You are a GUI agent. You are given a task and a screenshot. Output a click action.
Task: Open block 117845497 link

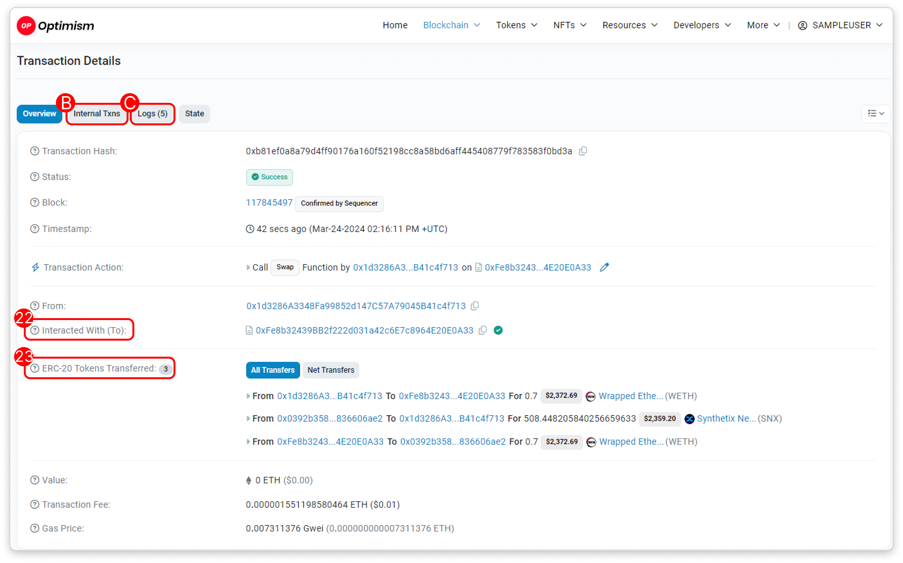[x=269, y=202]
